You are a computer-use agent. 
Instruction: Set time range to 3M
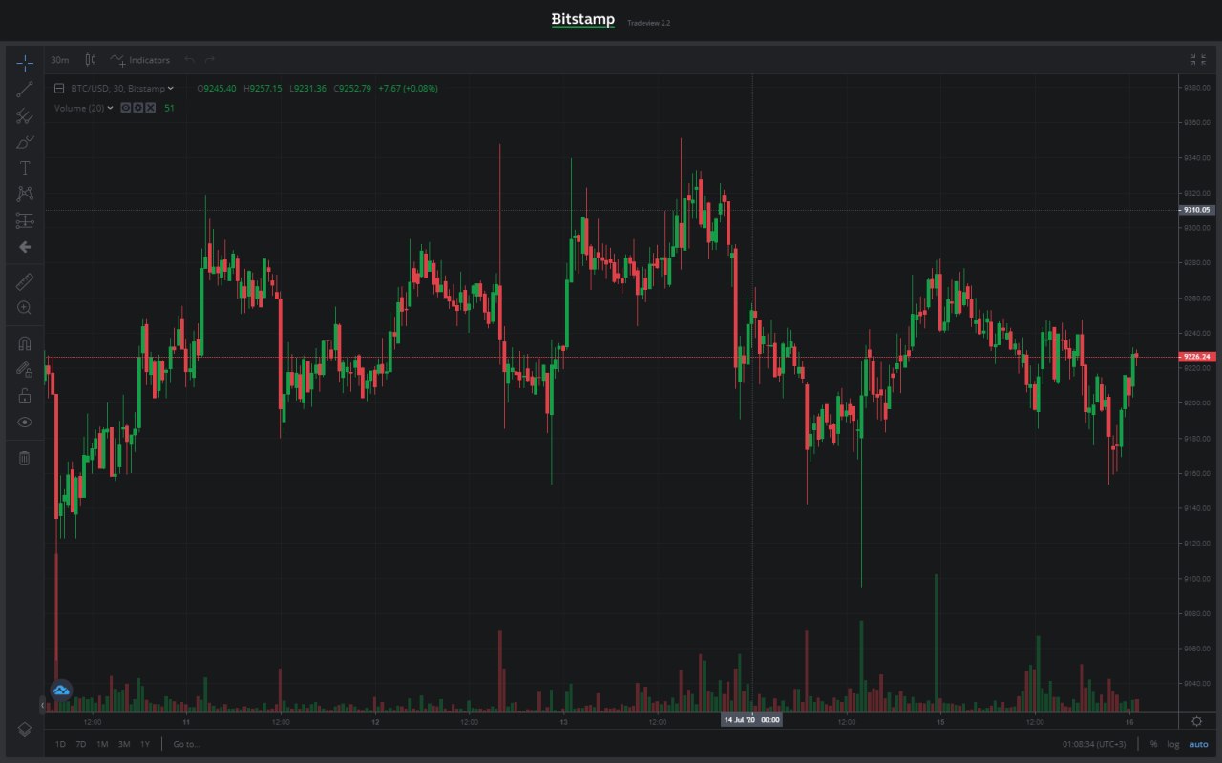pos(124,744)
